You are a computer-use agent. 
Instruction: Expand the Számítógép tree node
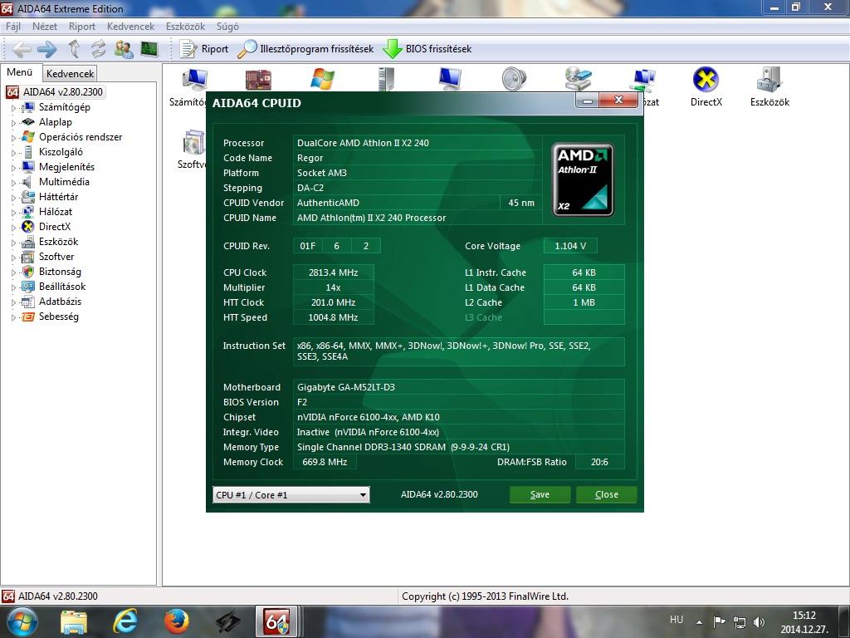coord(13,107)
